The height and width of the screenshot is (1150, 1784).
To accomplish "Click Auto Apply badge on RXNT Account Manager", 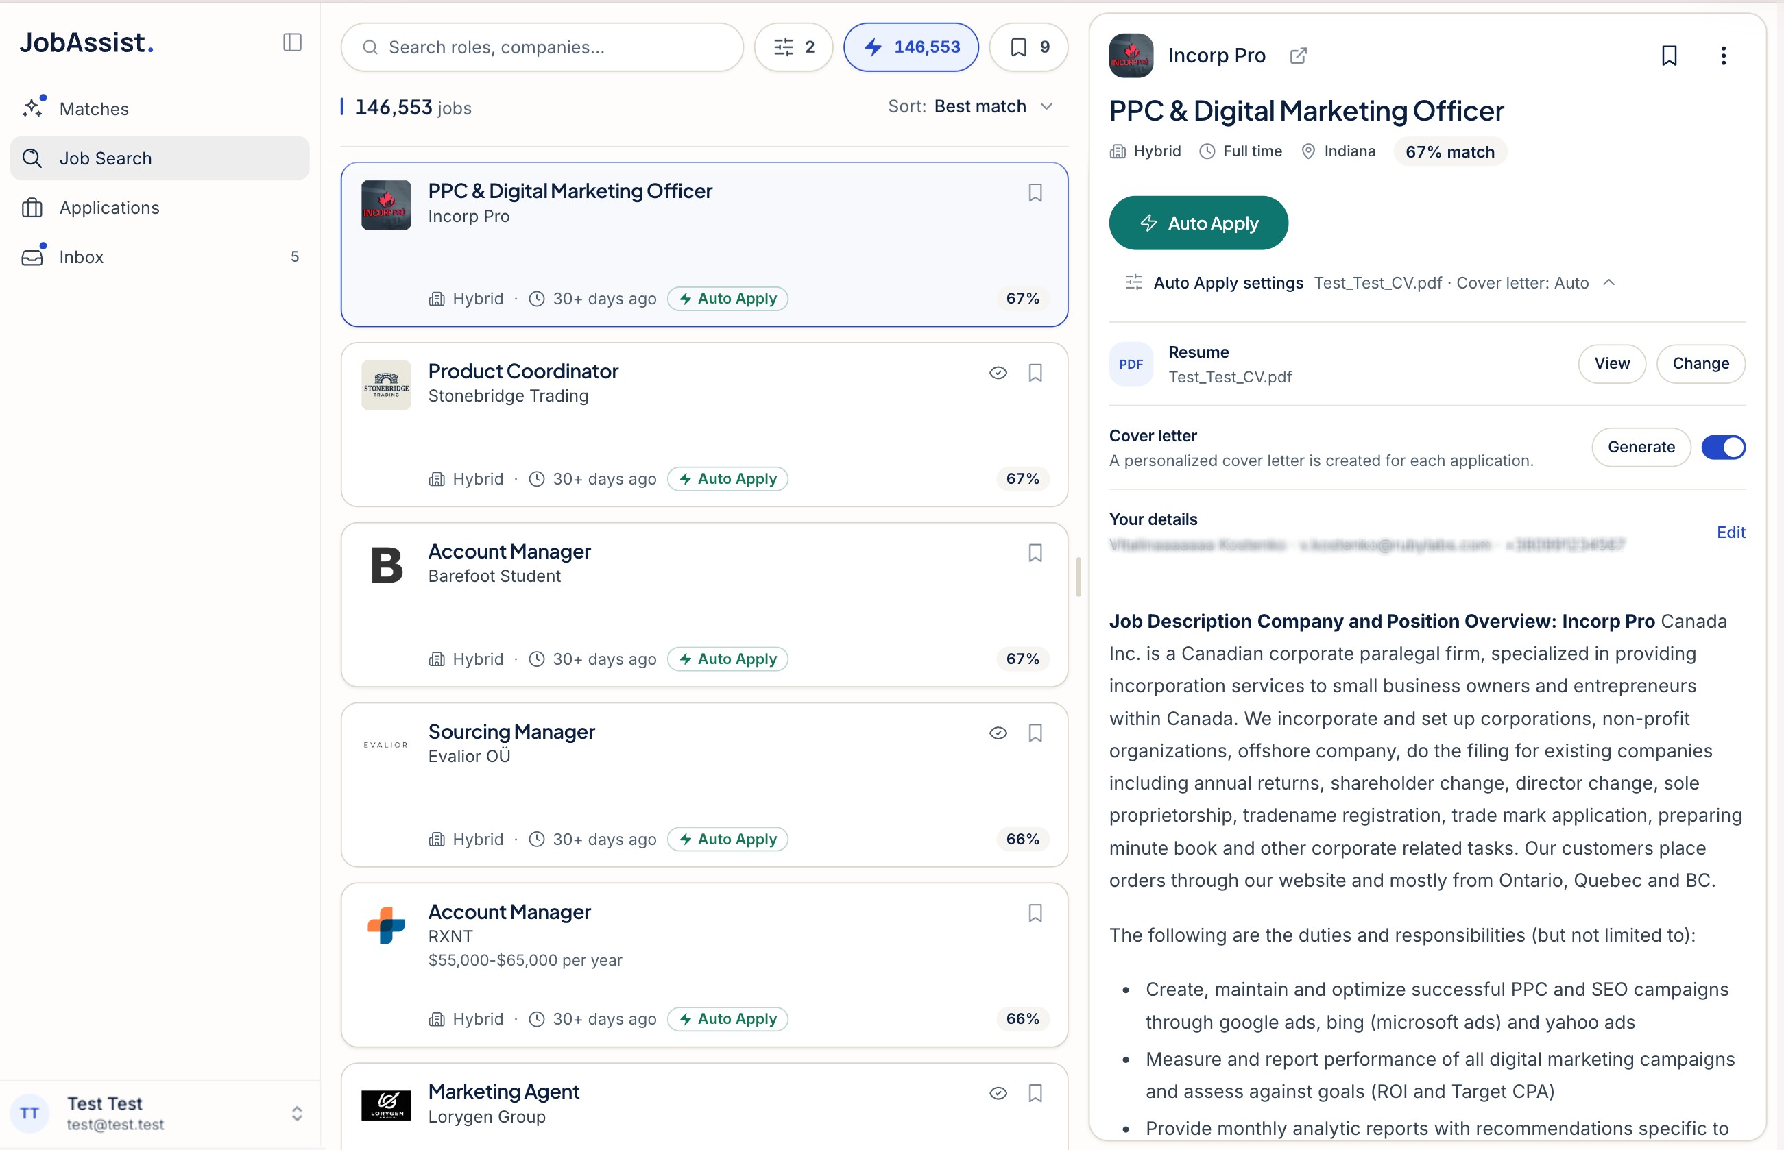I will click(x=727, y=1019).
